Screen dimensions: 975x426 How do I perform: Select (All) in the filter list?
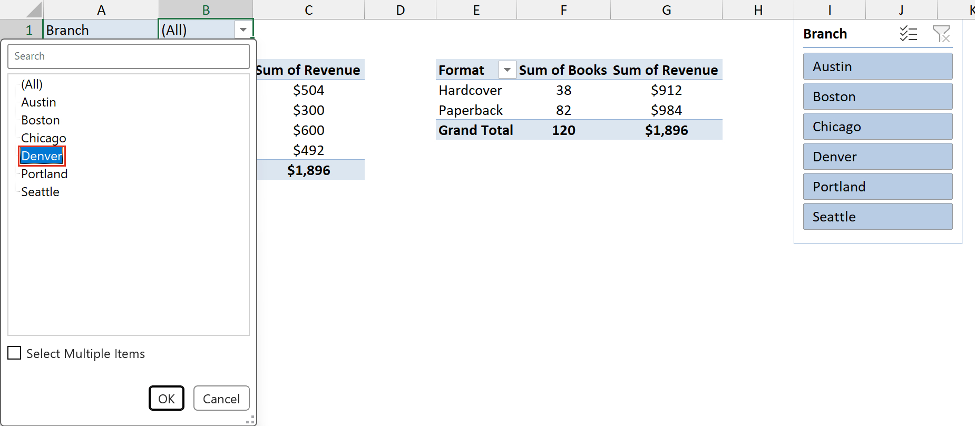pos(32,84)
